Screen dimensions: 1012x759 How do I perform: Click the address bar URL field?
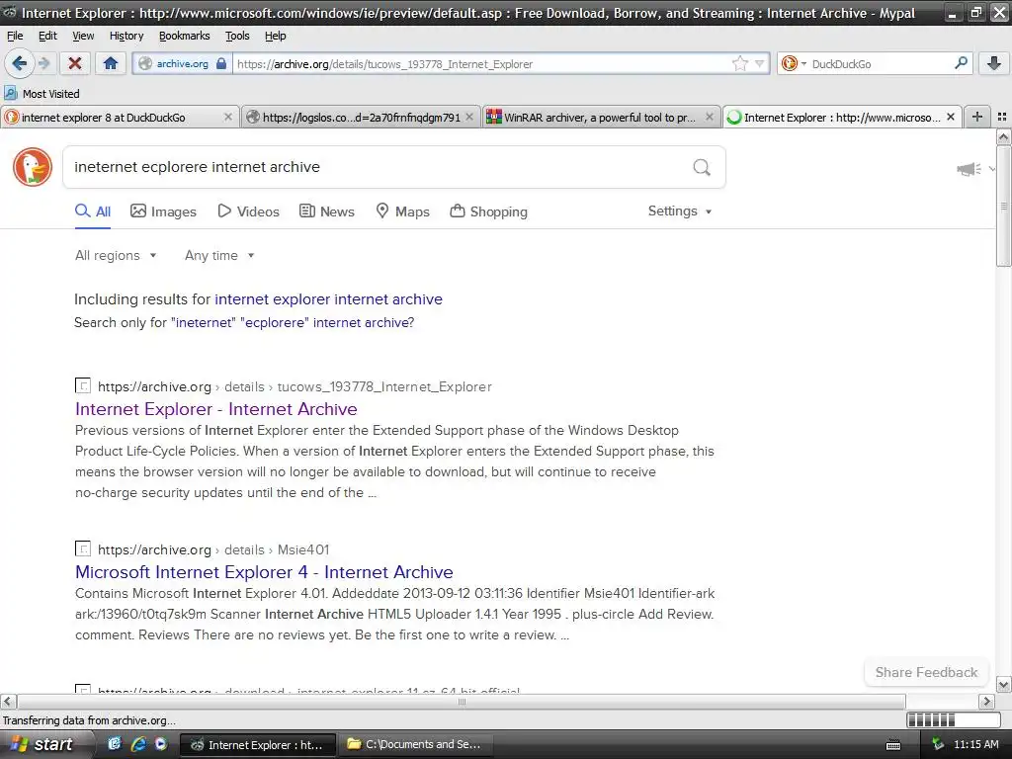pyautogui.click(x=481, y=64)
